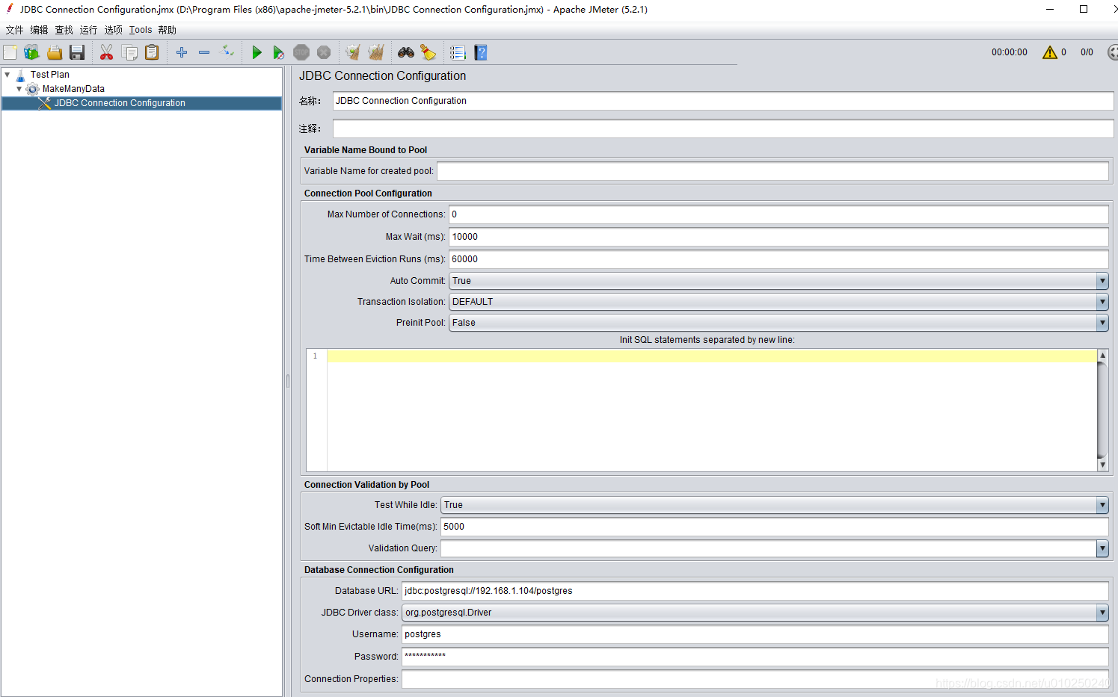
Task: Click the Reset Search brush icon
Action: [x=428, y=52]
